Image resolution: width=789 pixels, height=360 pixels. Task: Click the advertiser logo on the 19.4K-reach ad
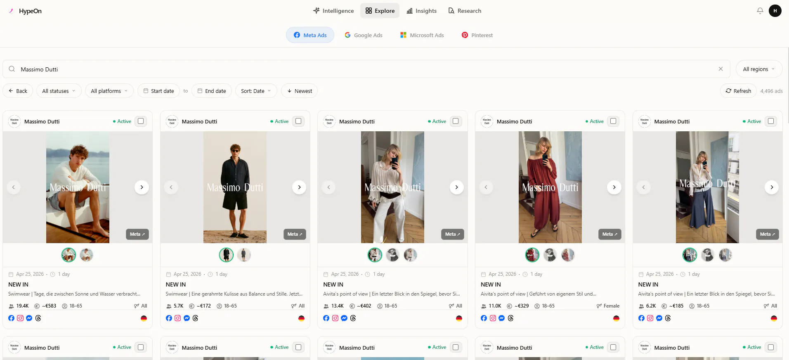tap(14, 121)
